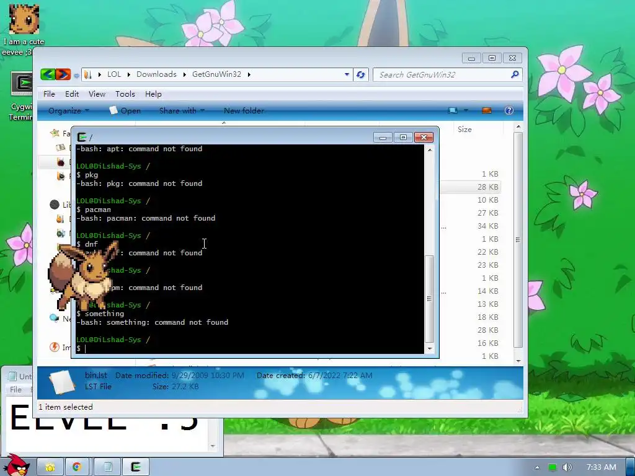Select the file row showing 28 KB highlighted
The width and height of the screenshot is (635, 476).
(471, 187)
